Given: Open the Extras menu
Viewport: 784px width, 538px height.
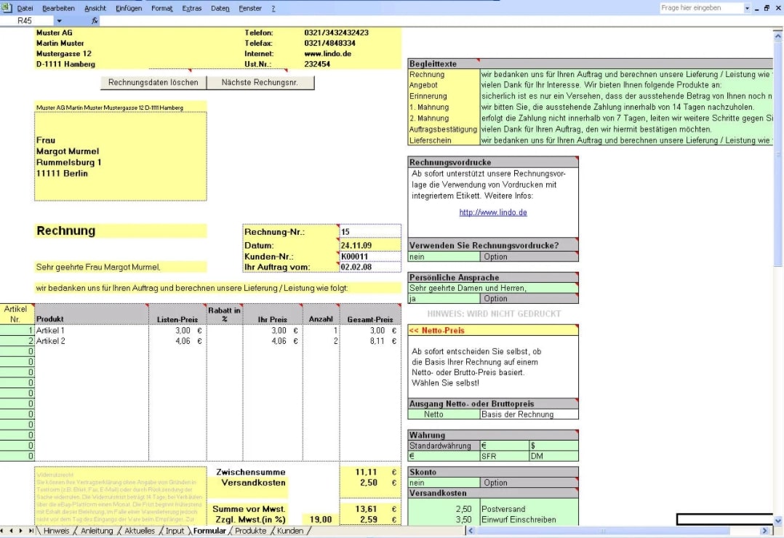Looking at the screenshot, I should [192, 8].
